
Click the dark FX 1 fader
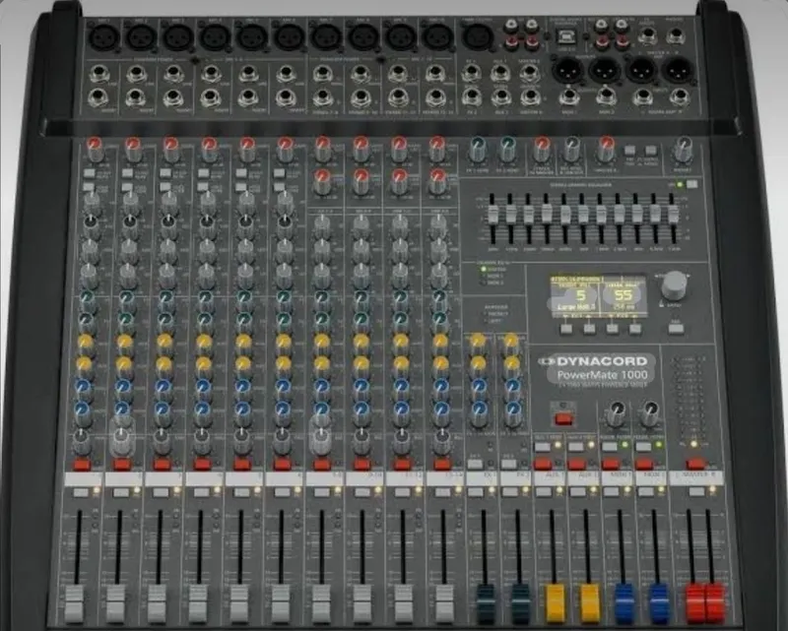click(x=486, y=601)
